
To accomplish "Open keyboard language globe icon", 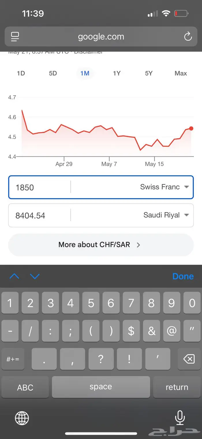I will [x=22, y=418].
